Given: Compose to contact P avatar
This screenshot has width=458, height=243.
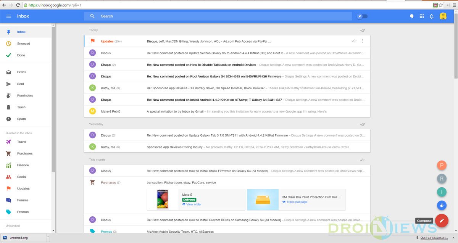Looking at the screenshot, I should (442, 165).
